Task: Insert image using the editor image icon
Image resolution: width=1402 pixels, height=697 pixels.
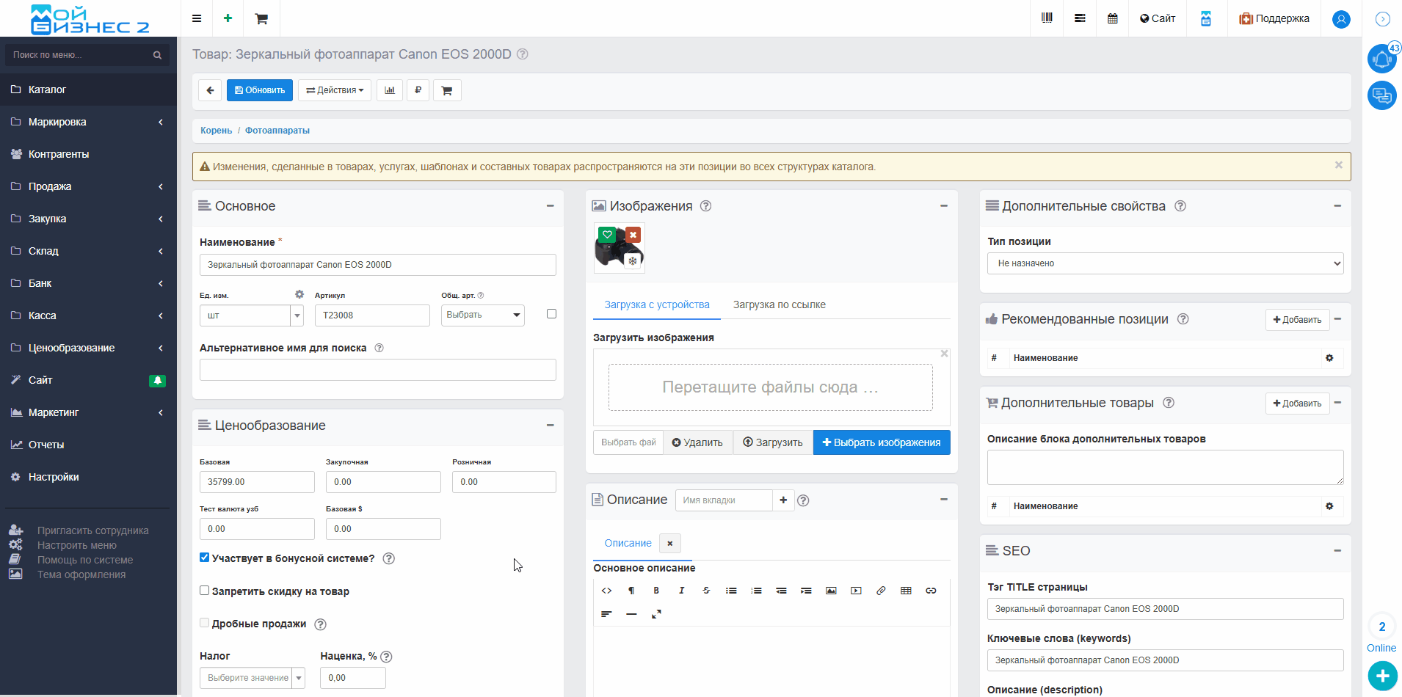Action: coord(831,591)
